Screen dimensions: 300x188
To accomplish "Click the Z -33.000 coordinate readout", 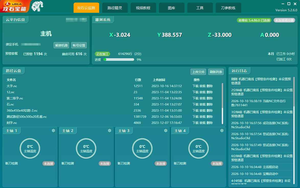I will [x=220, y=35].
